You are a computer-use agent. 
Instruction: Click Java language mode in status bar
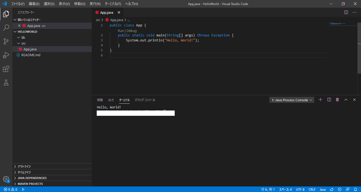pyautogui.click(x=323, y=189)
